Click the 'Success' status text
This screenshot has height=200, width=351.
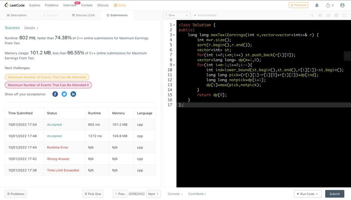[x=12, y=28]
